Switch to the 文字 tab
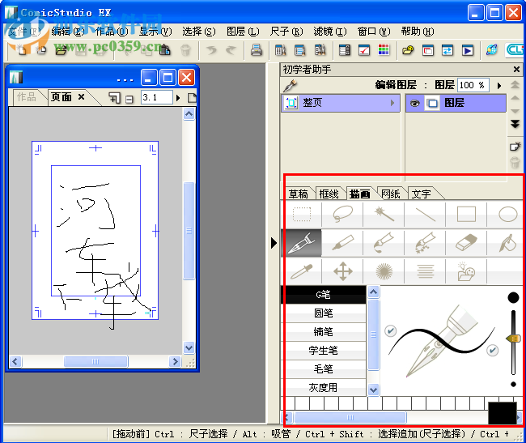 422,194
